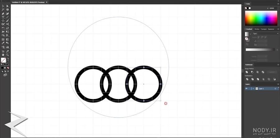This screenshot has height=138, width=280.
Task: Select the Scale tool
Action: click(7, 28)
